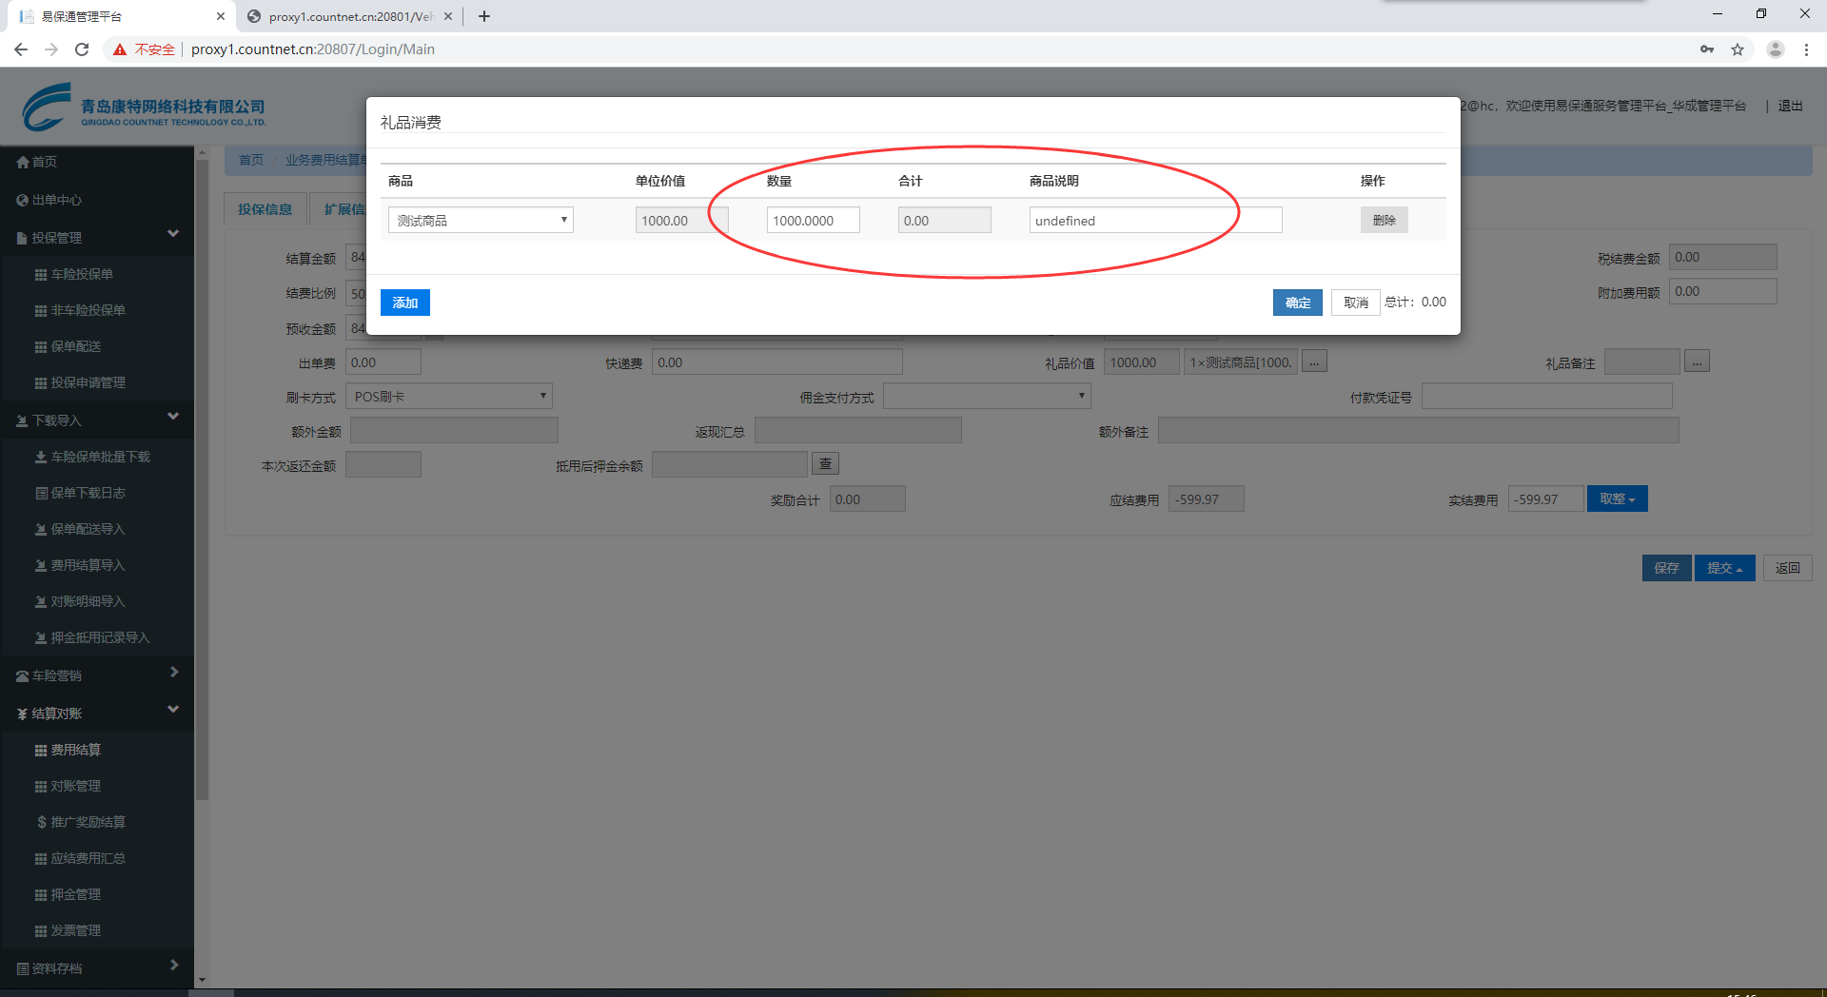
Task: Open the 提交 dropdown button
Action: click(x=1724, y=568)
